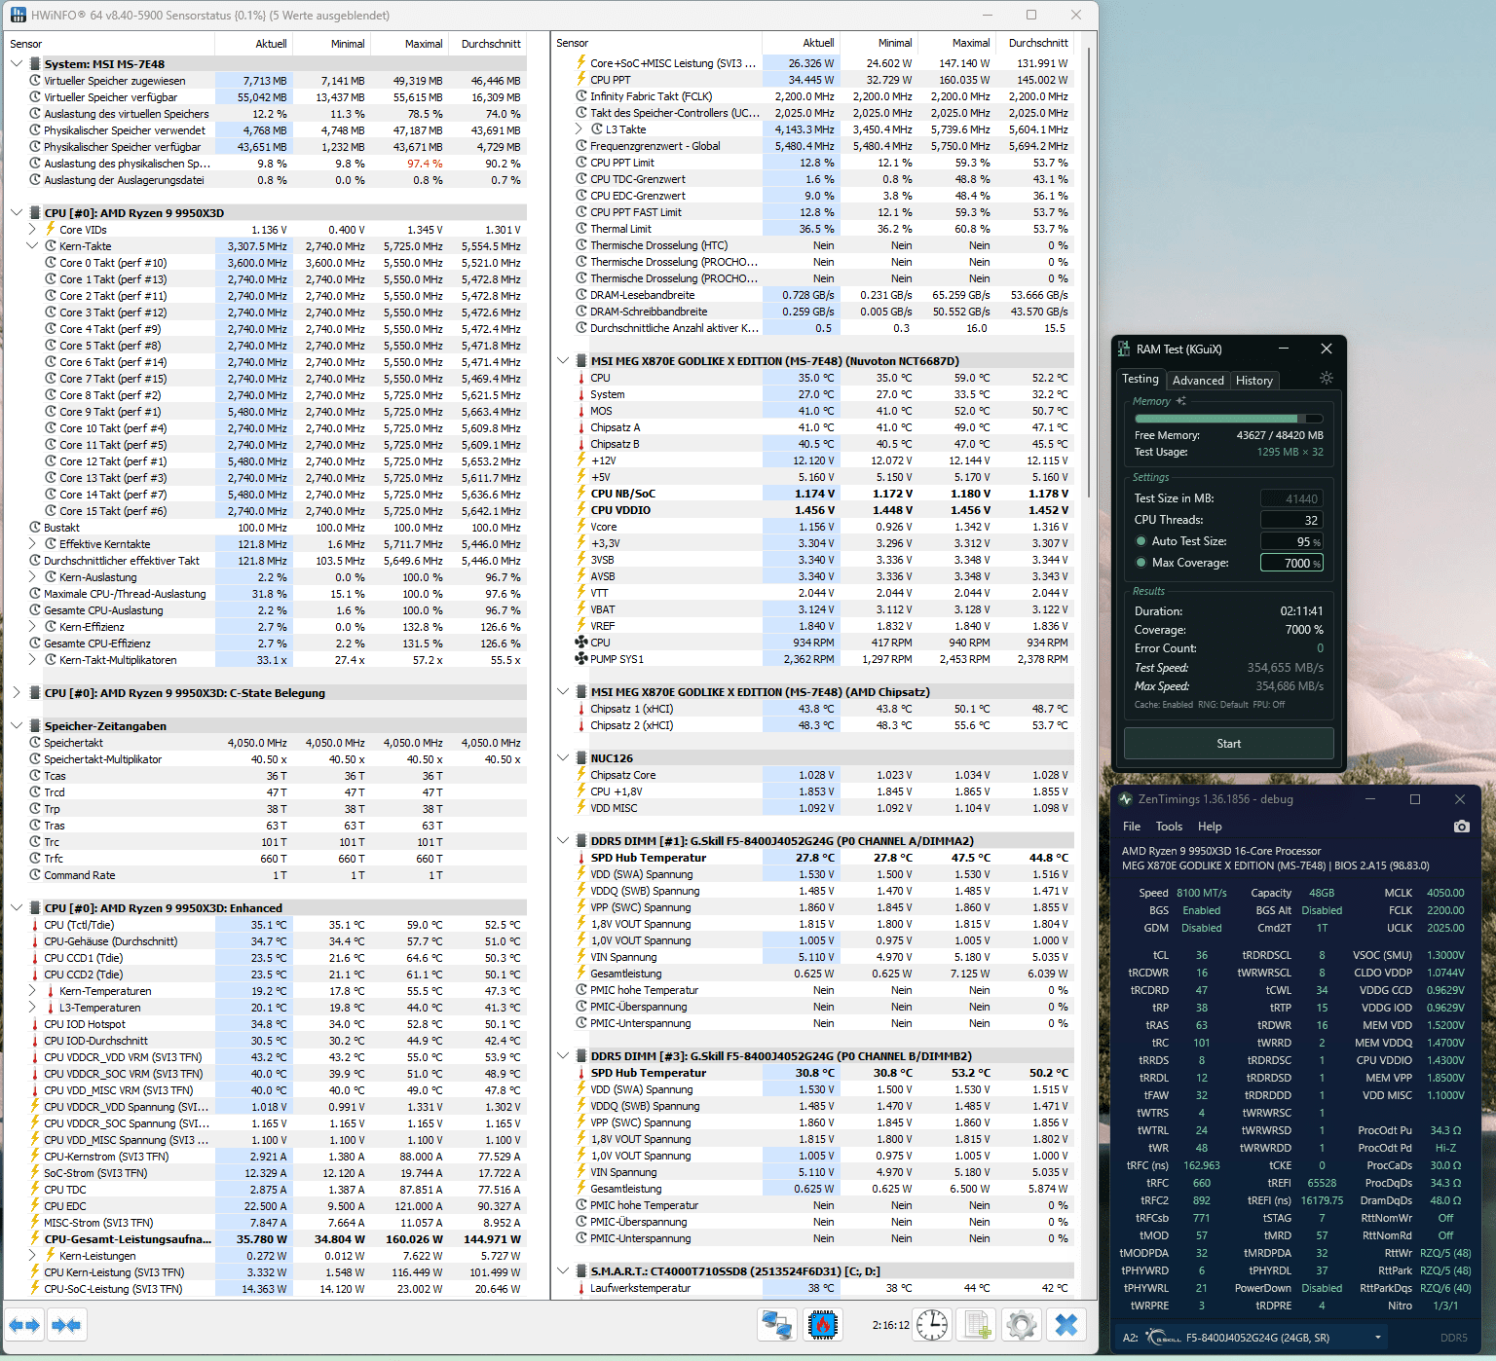Collapse the Kern-Takte tree node
Screen dimensions: 1496x1361
(32, 246)
